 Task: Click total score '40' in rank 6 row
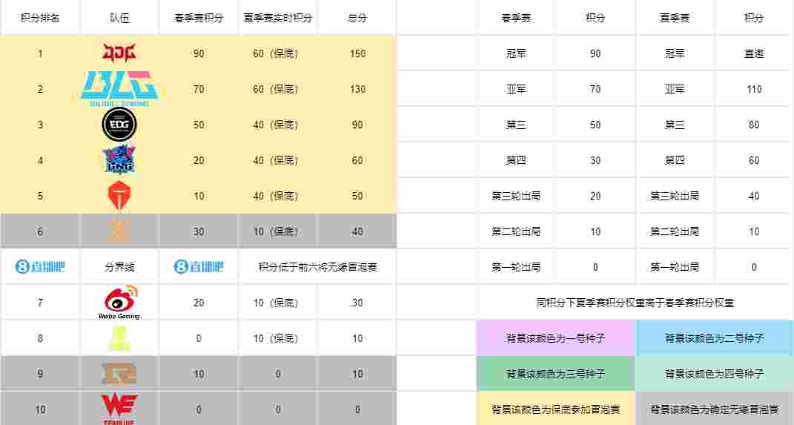357,231
